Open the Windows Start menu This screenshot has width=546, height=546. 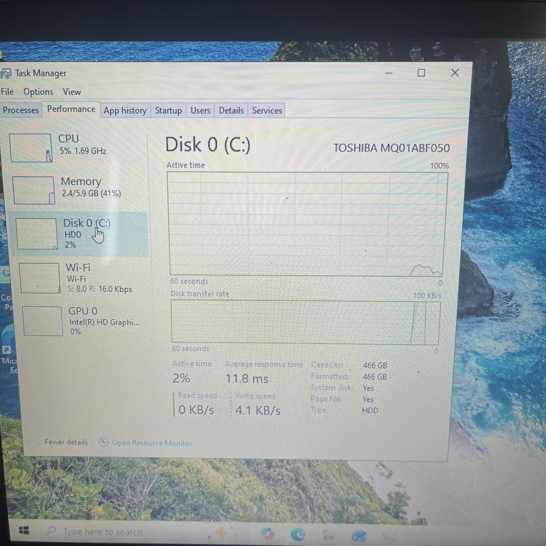click(x=24, y=530)
